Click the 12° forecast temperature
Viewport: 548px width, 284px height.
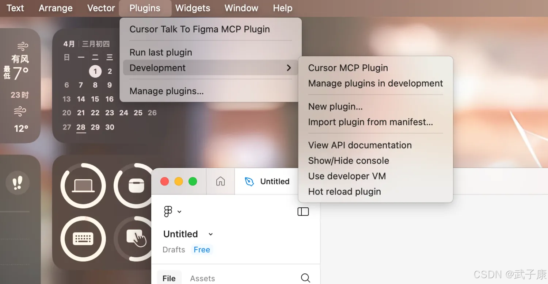pos(21,128)
